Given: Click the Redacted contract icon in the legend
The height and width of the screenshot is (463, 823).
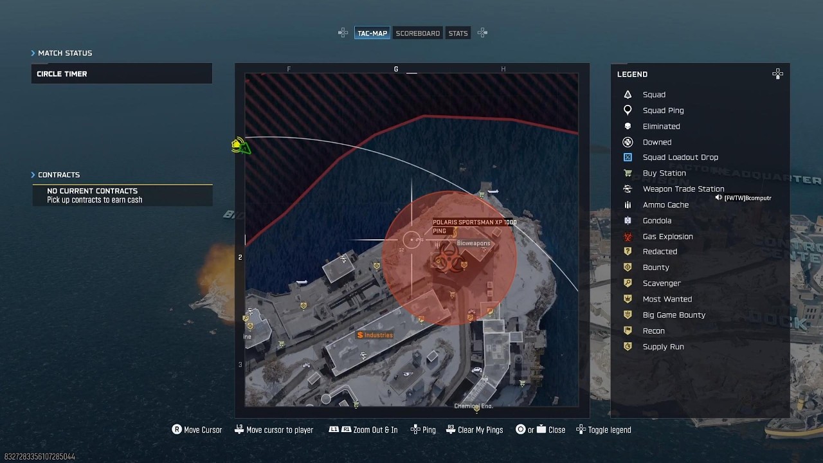Looking at the screenshot, I should (x=628, y=251).
